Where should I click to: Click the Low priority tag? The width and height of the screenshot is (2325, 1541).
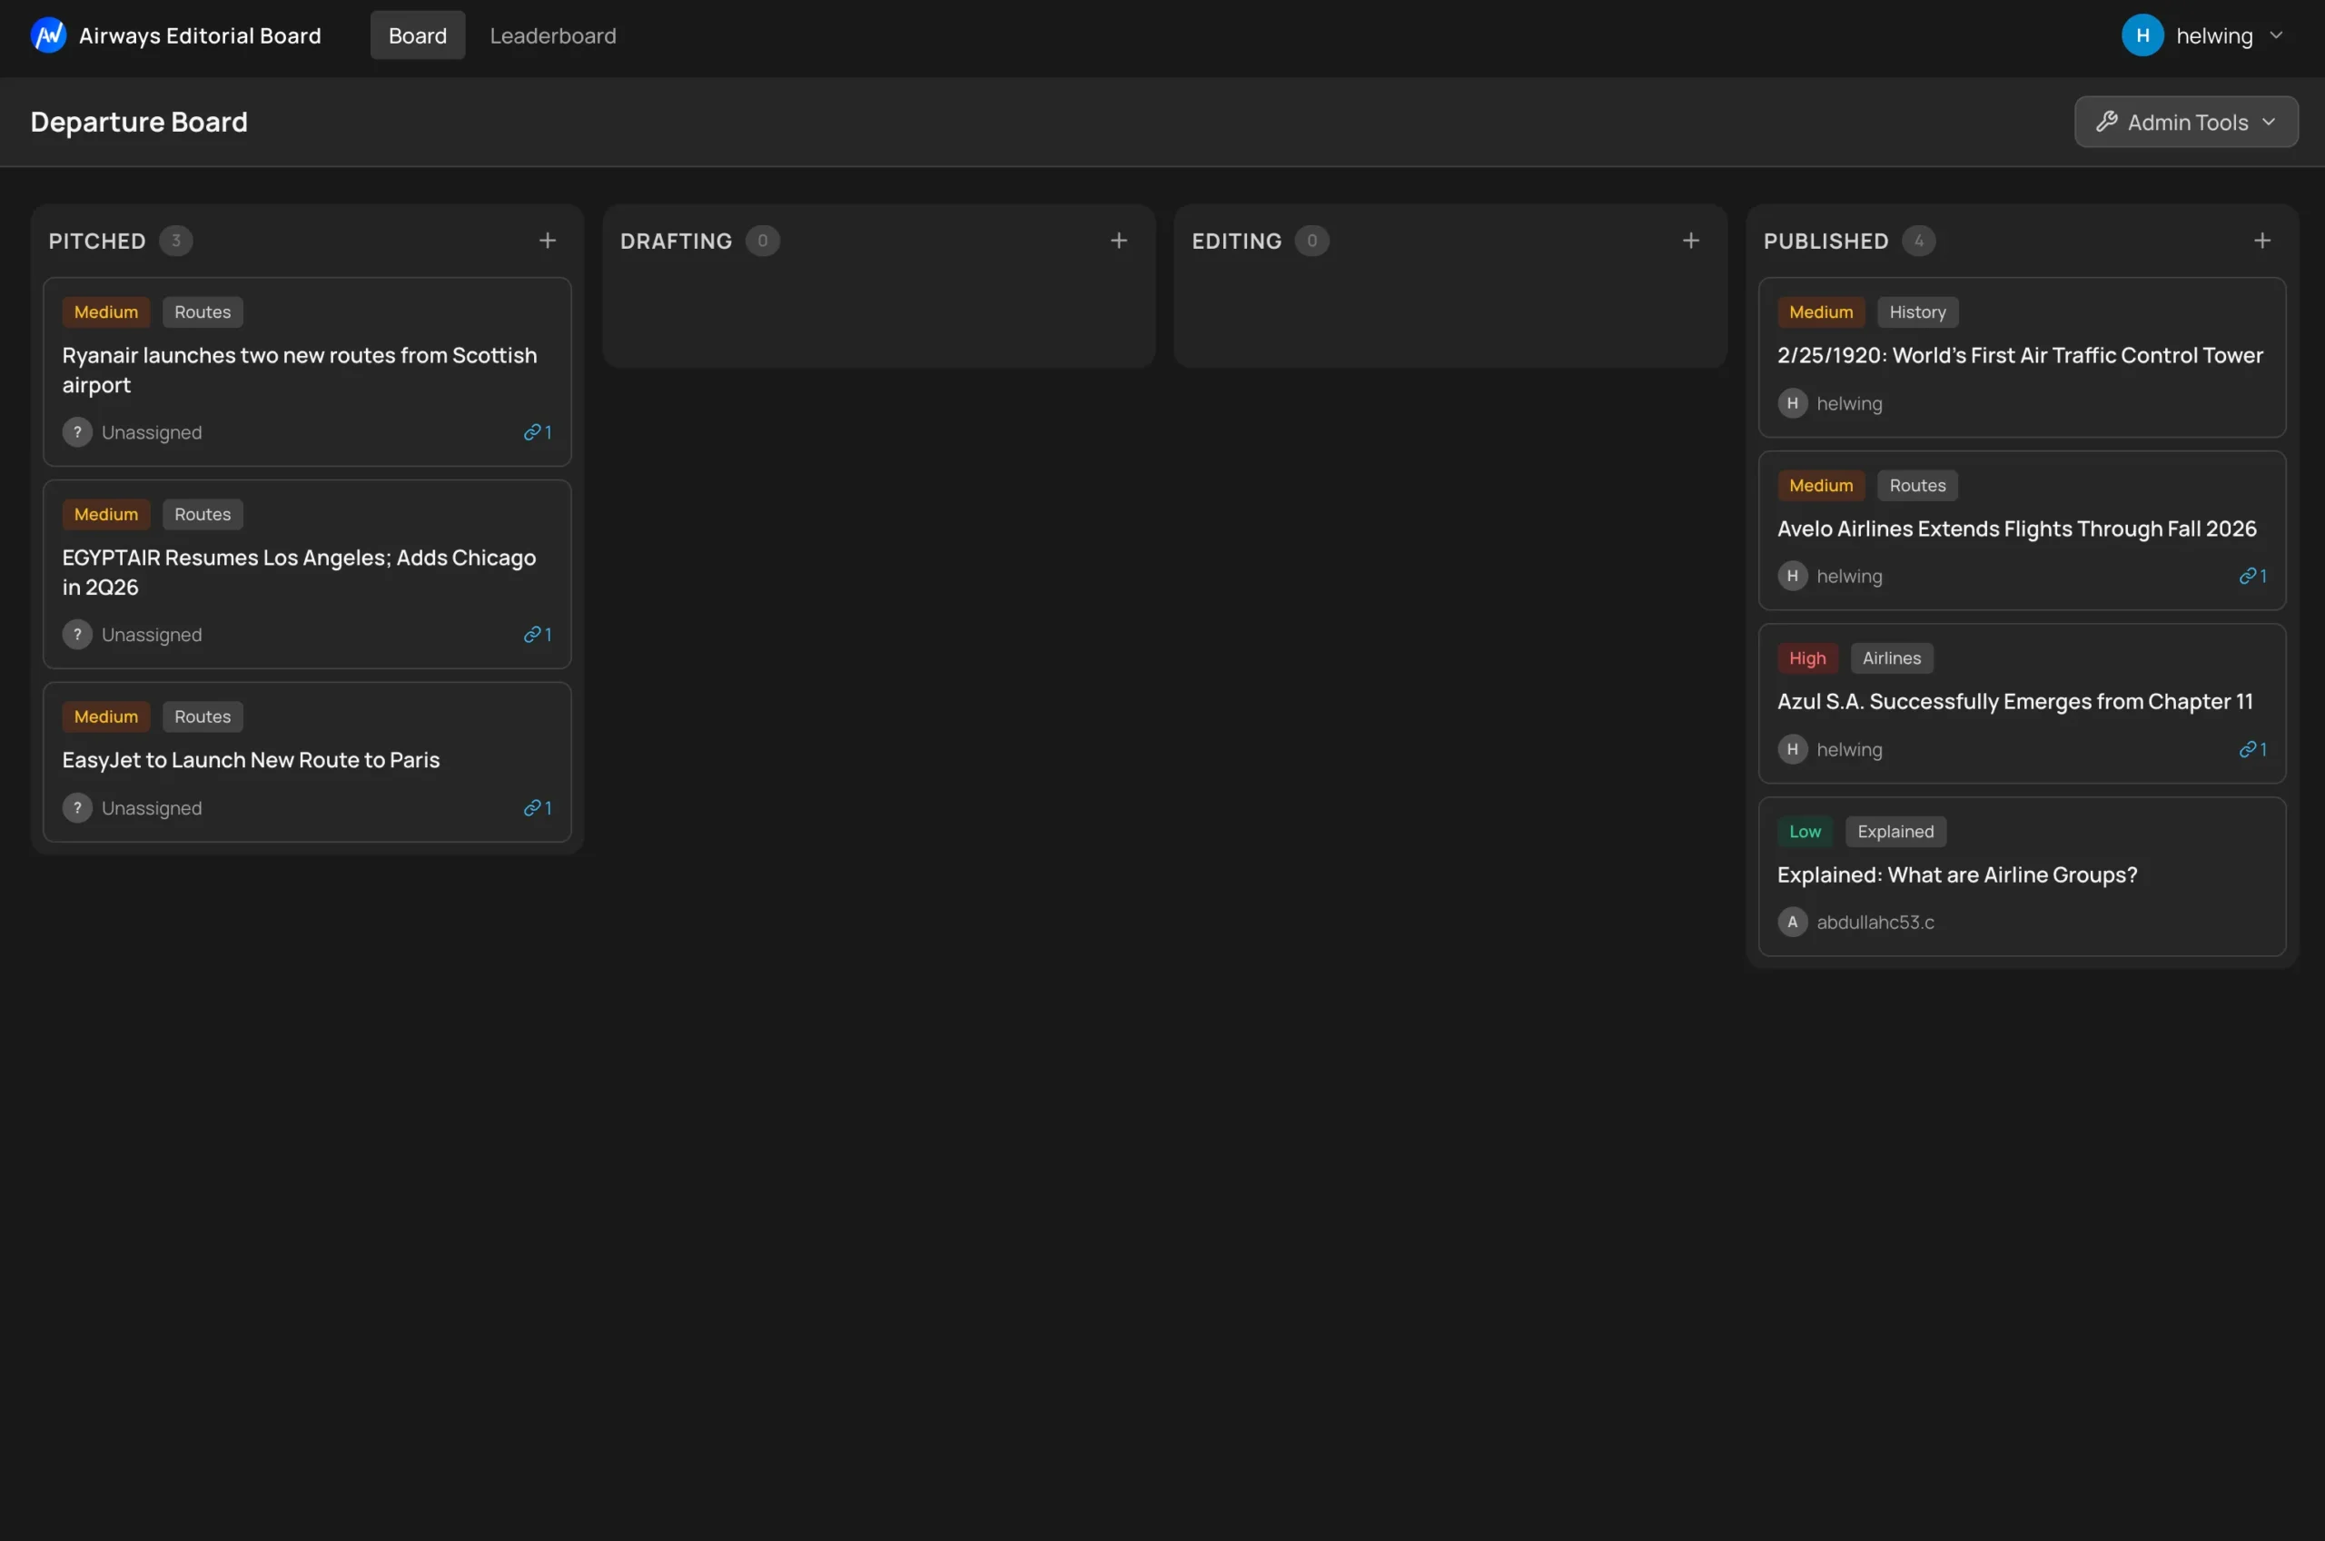click(1805, 832)
